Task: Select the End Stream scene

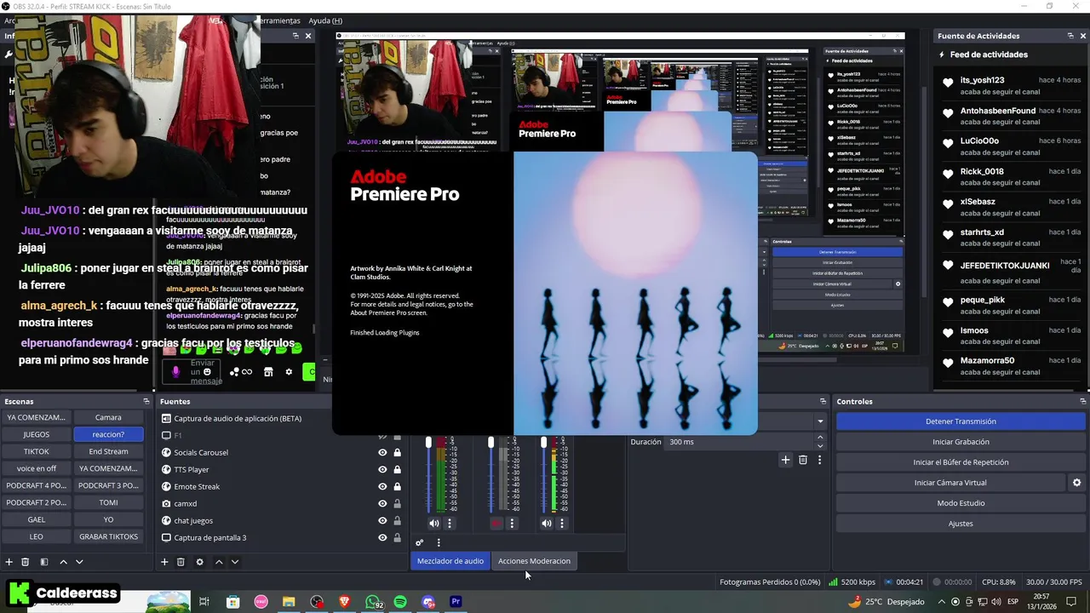Action: (x=108, y=451)
